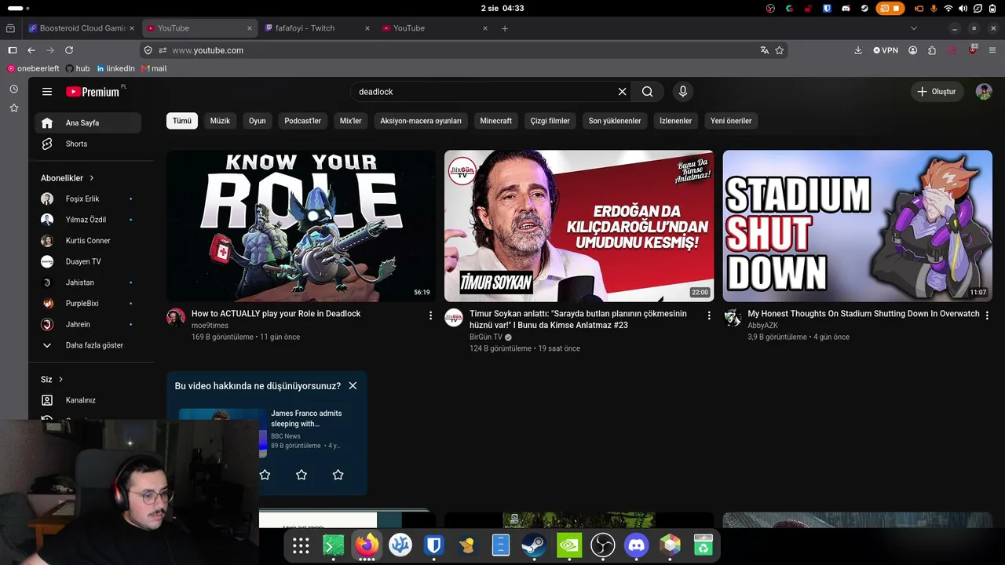Select the Çizgi filmler filter chip
Image resolution: width=1005 pixels, height=565 pixels.
click(550, 121)
